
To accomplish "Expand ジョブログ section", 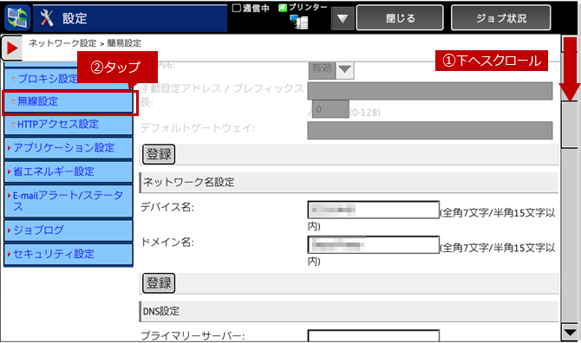I will (x=69, y=230).
